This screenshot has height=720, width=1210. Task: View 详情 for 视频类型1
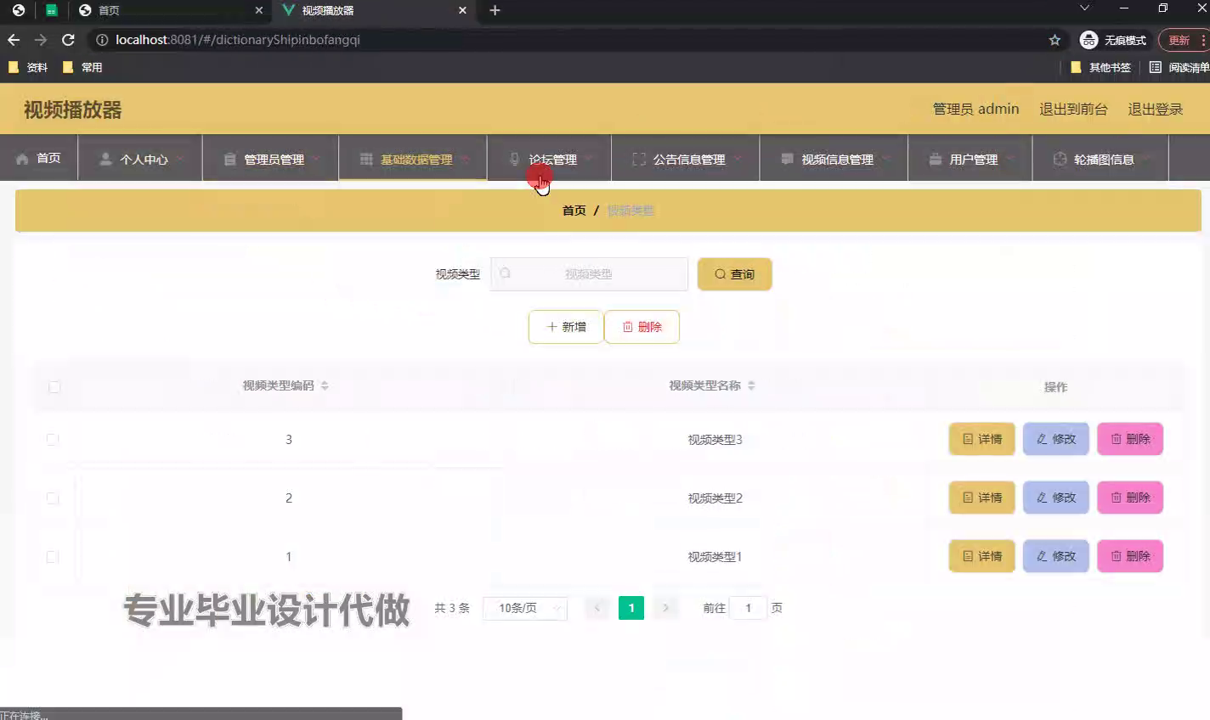(x=981, y=556)
